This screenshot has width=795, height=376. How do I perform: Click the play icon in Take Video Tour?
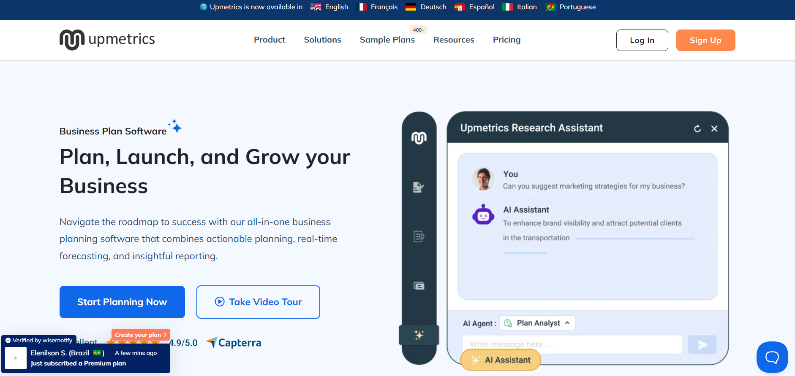point(220,302)
